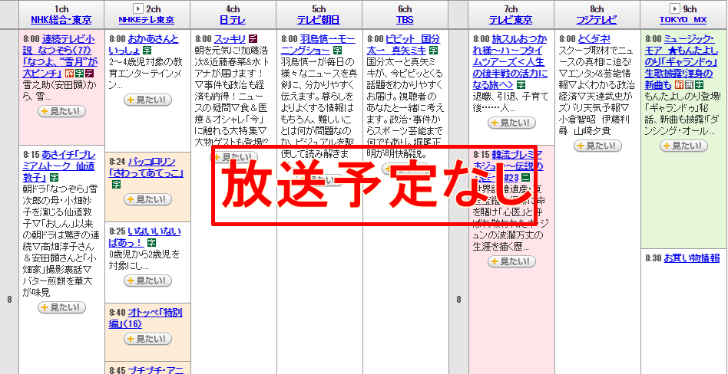Open the NHKEテレ東京 channel link
The width and height of the screenshot is (728, 374).
point(147,20)
